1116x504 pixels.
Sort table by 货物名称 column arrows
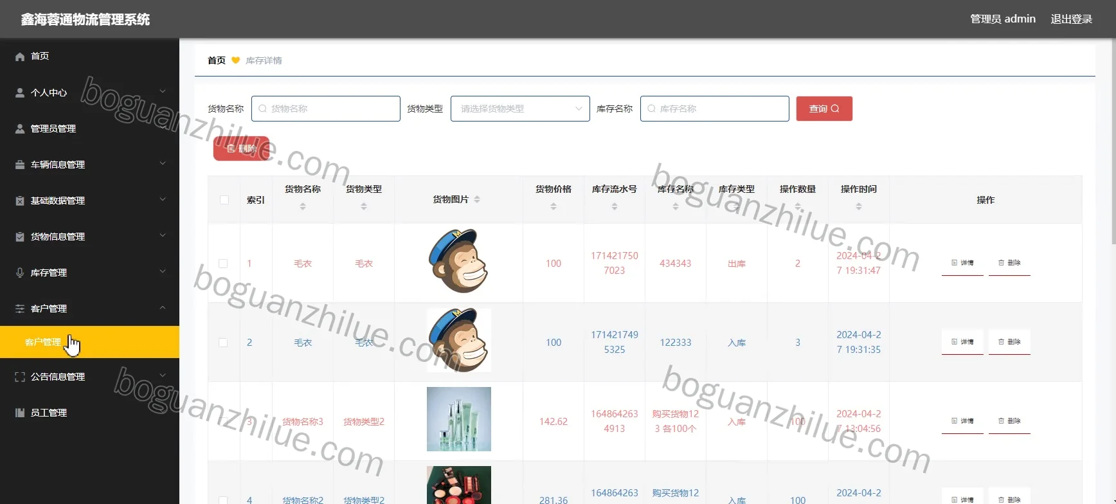[303, 206]
